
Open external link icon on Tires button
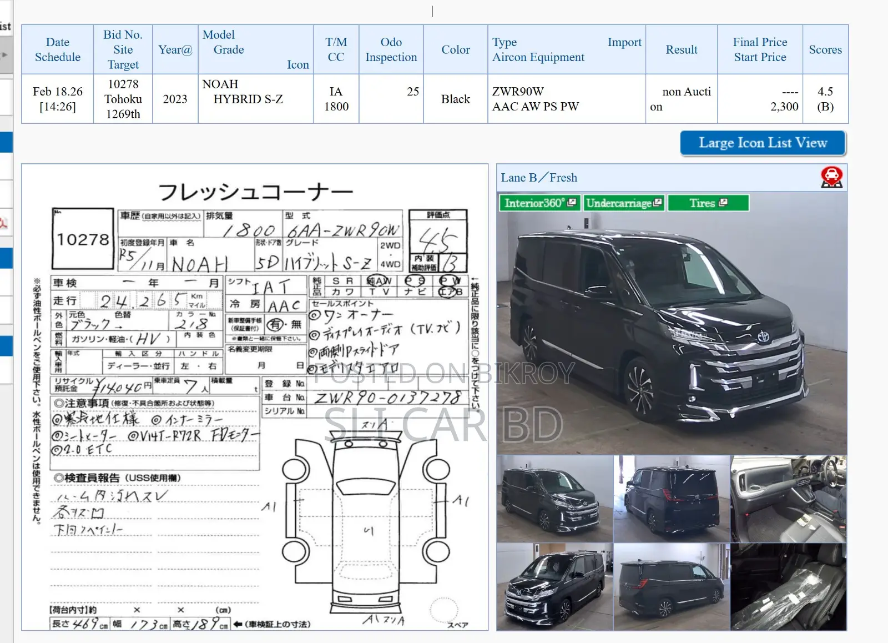723,203
